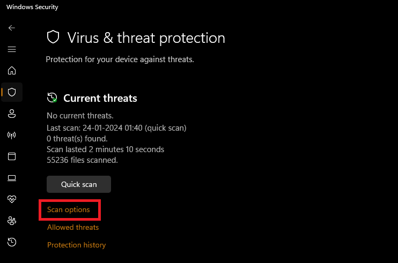
Task: Open App & browser control icon
Action: coord(12,156)
